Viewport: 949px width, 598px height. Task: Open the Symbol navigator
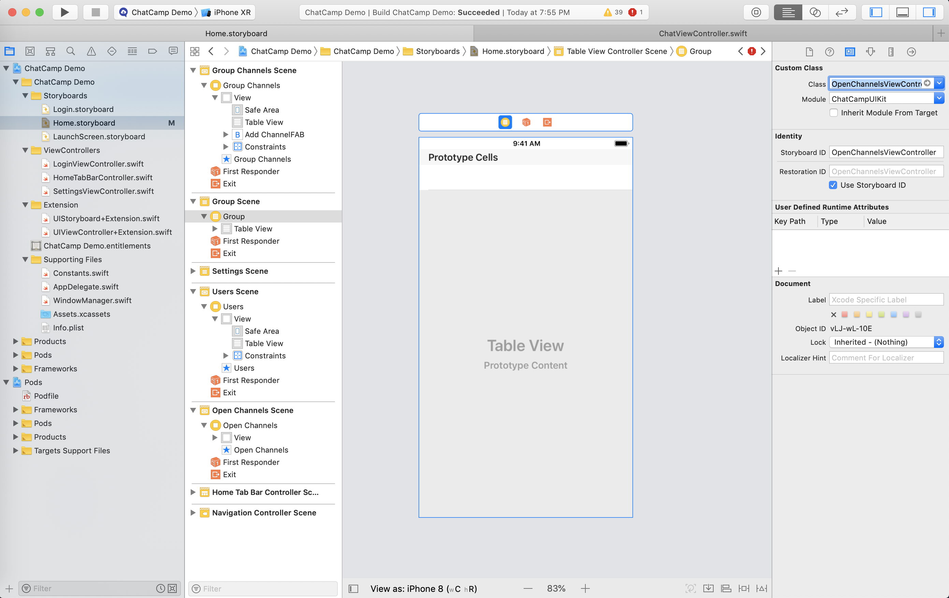(x=50, y=51)
